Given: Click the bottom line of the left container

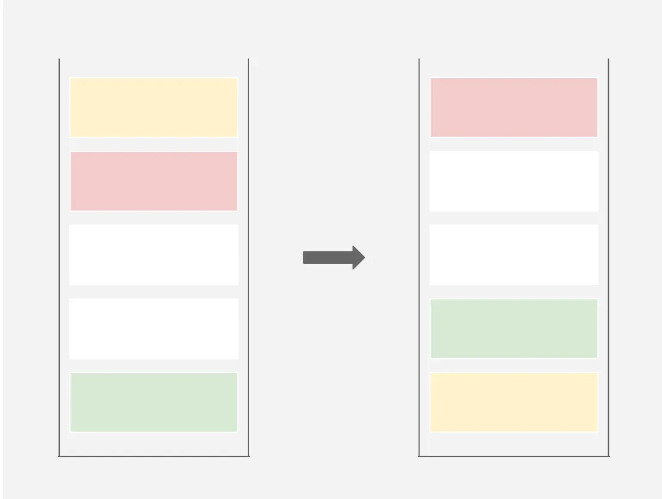Looking at the screenshot, I should click(x=154, y=456).
